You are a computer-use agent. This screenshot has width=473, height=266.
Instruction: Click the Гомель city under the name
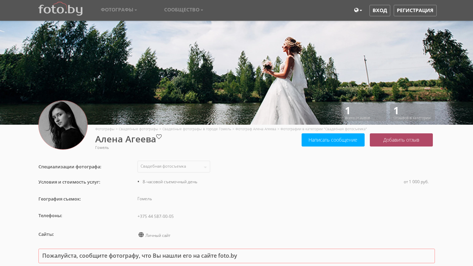click(102, 148)
